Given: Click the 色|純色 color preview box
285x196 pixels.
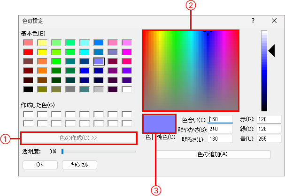Looking at the screenshot, I should pos(159,123).
